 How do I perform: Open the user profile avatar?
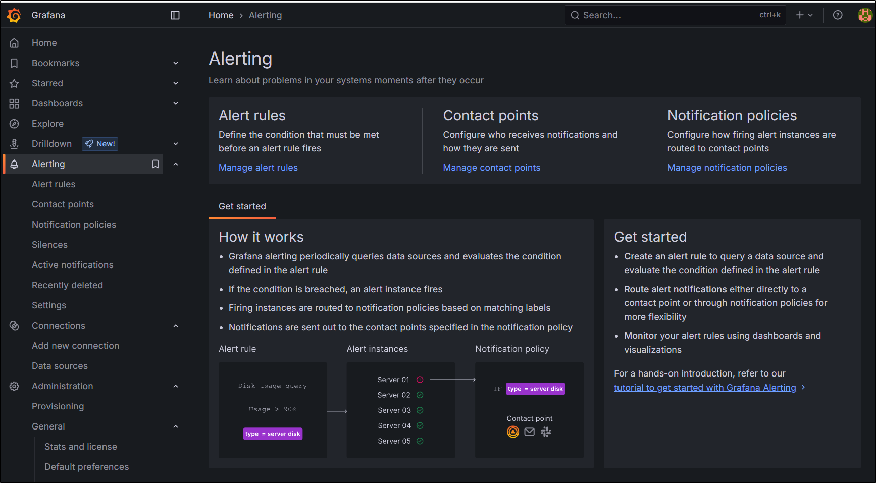(x=865, y=15)
